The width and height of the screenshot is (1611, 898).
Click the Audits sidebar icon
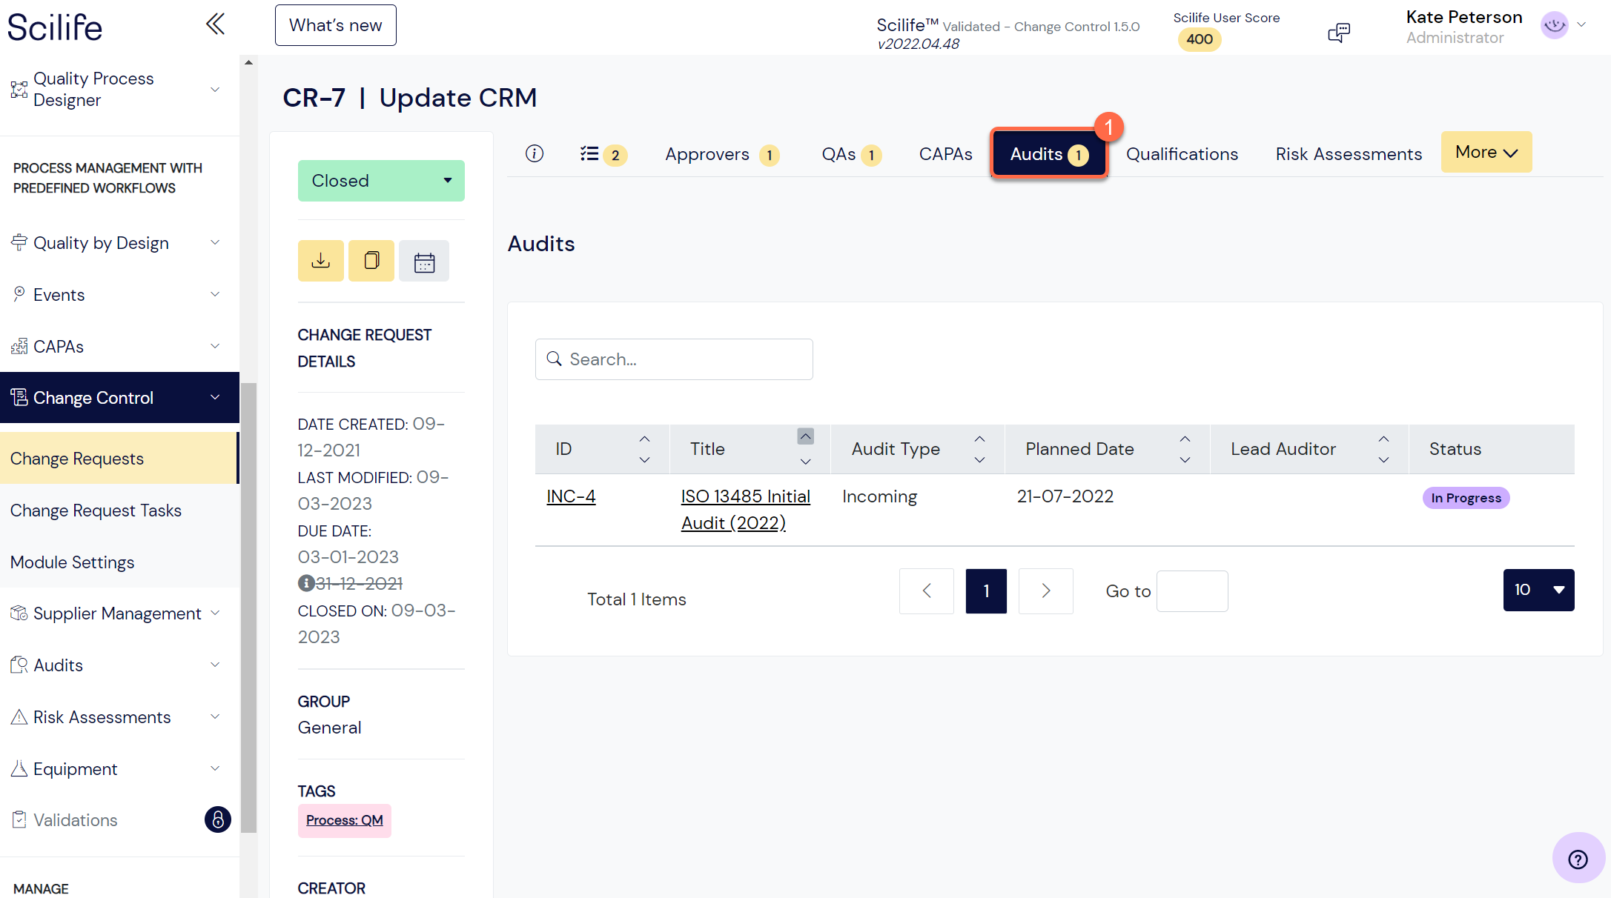pos(19,665)
